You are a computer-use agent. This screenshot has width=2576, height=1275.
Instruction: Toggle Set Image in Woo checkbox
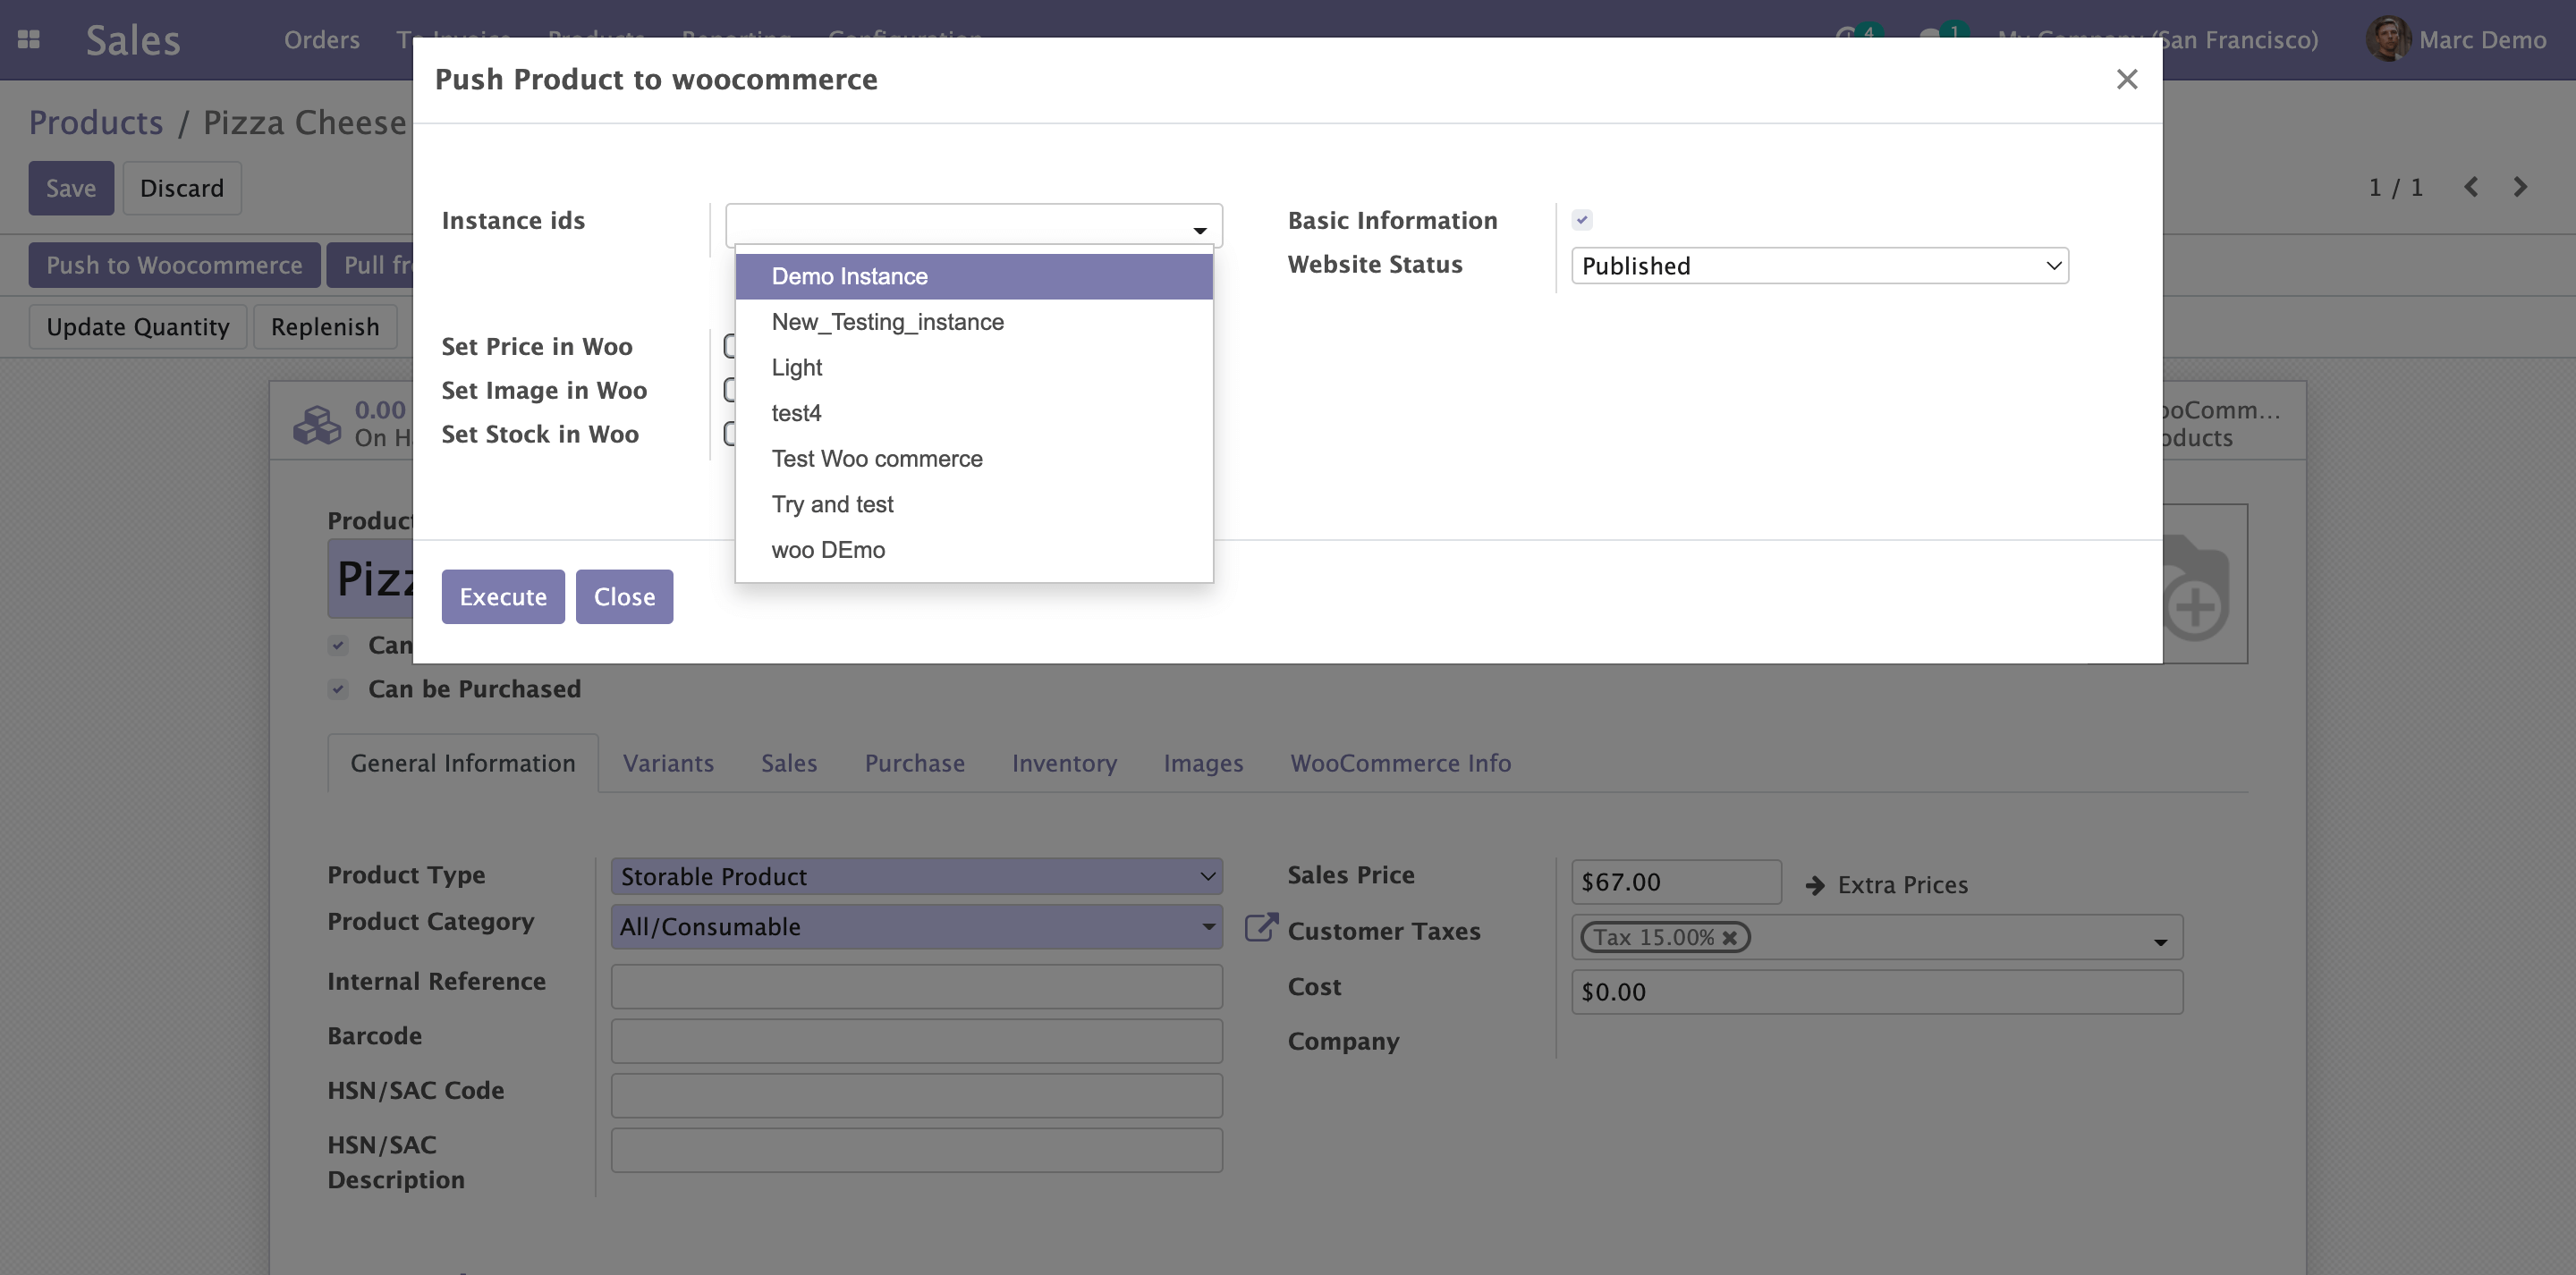pos(729,390)
